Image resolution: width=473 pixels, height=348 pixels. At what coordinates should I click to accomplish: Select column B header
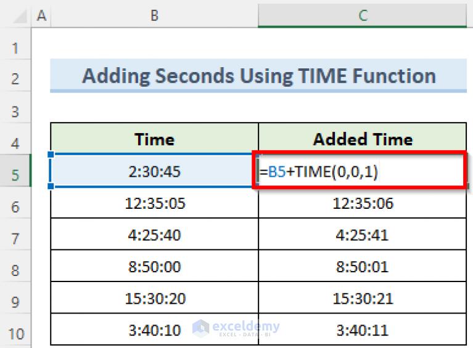tap(154, 15)
